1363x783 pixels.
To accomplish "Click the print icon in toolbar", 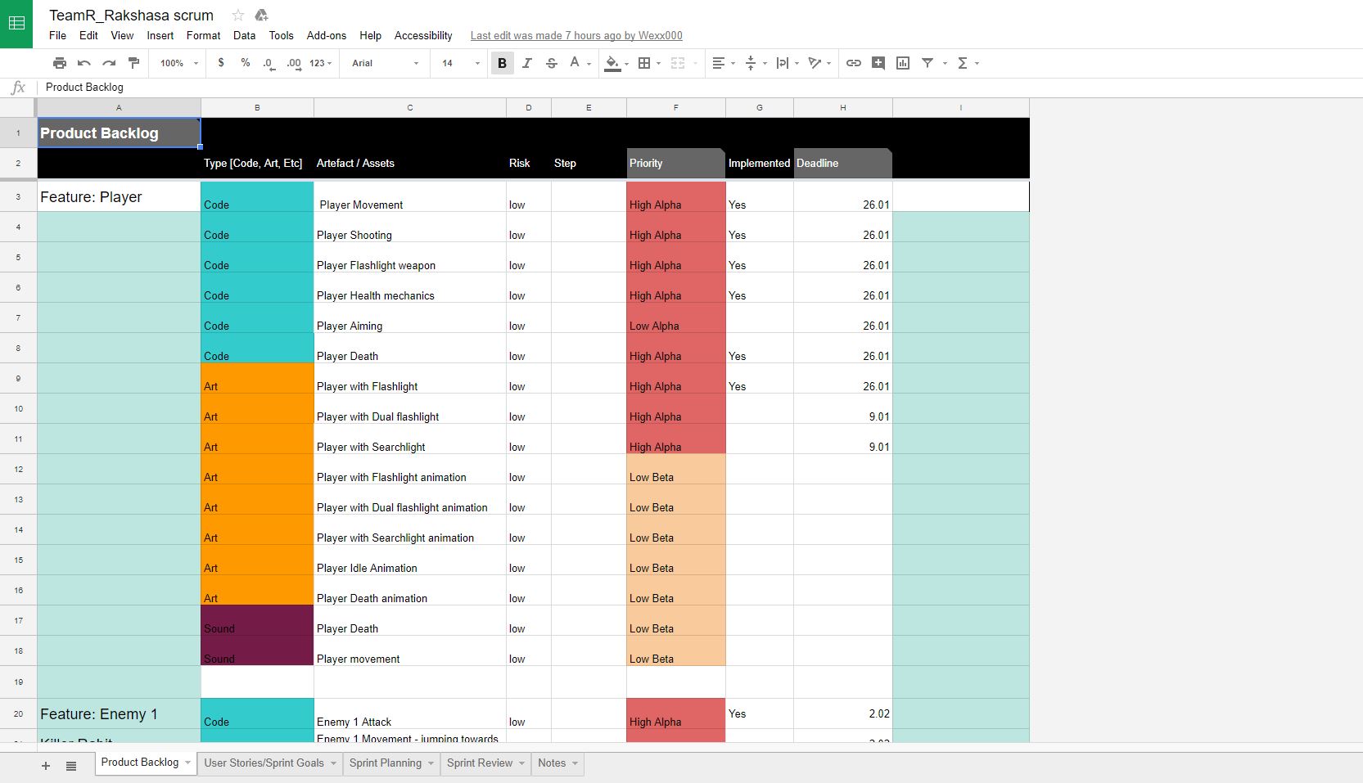I will [x=60, y=63].
